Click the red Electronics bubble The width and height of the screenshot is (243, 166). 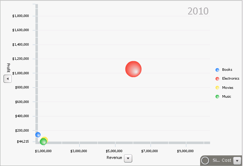tap(133, 69)
